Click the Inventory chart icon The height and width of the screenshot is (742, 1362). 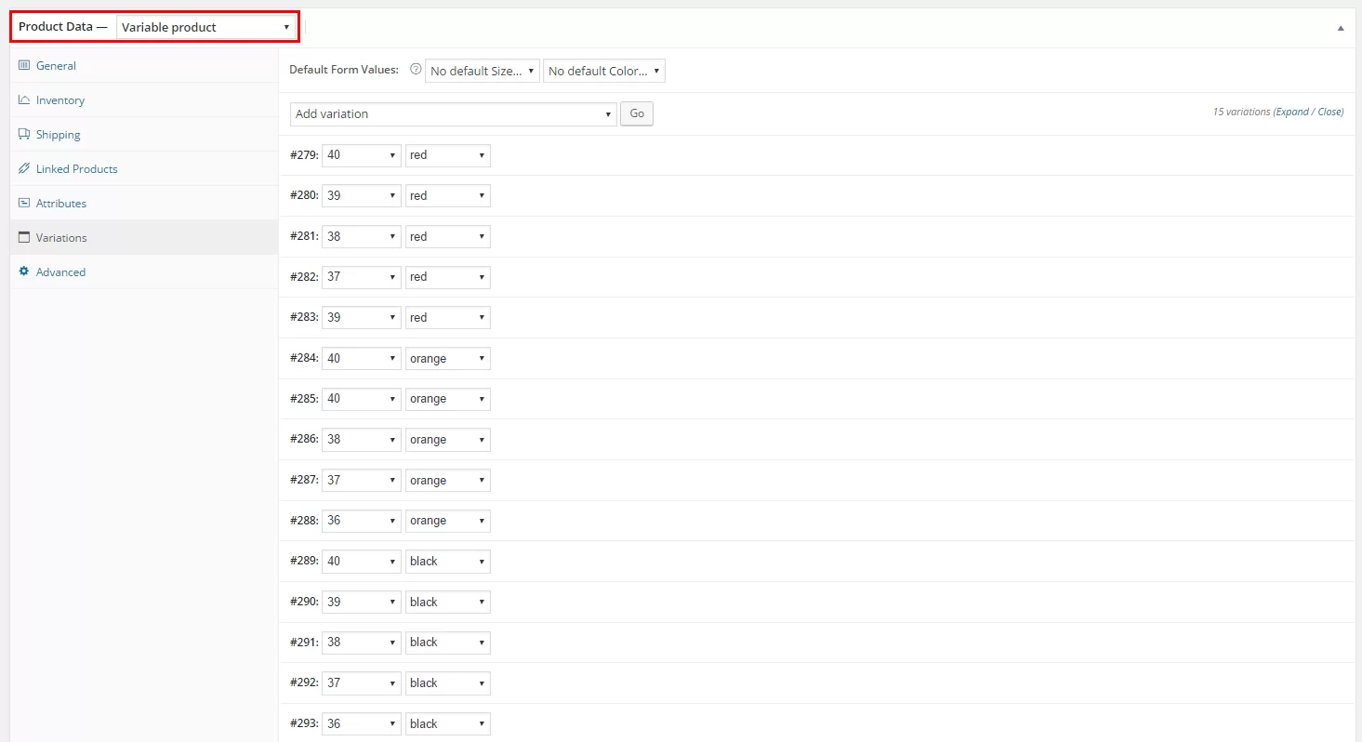pos(24,99)
